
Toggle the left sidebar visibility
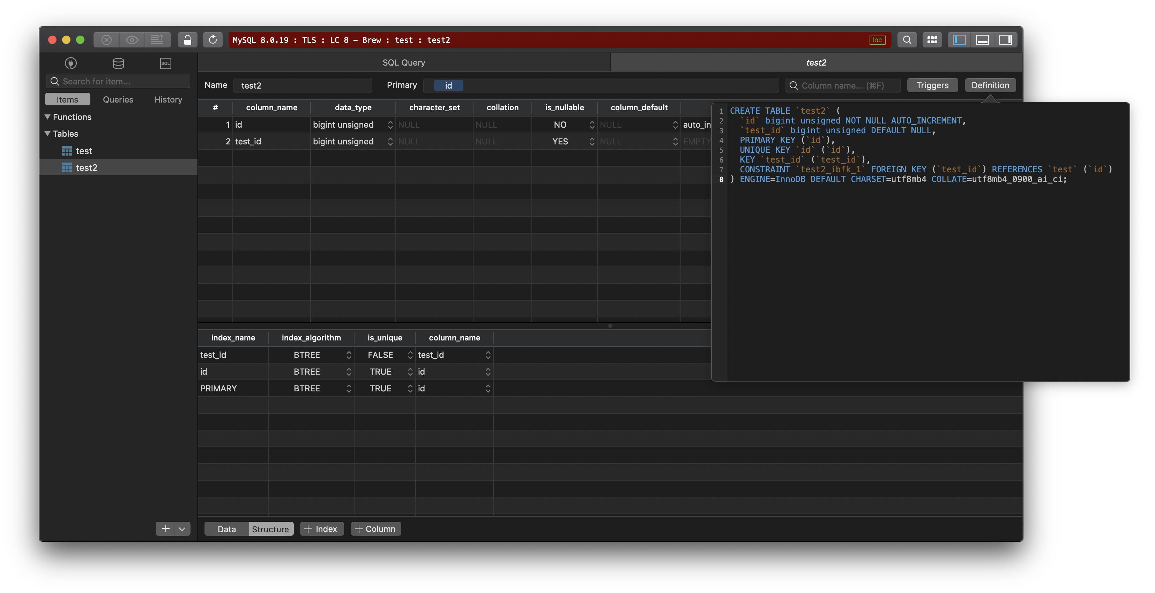(x=959, y=39)
